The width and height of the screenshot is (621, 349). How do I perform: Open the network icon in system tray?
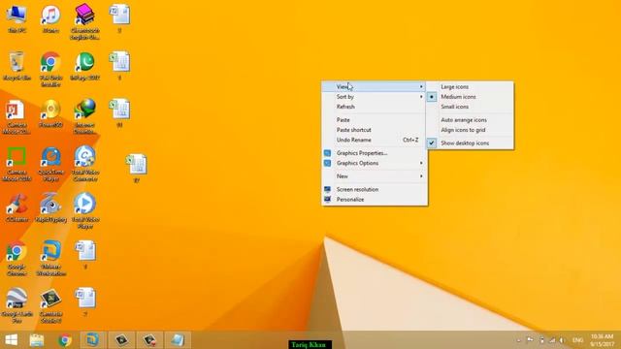tap(552, 340)
